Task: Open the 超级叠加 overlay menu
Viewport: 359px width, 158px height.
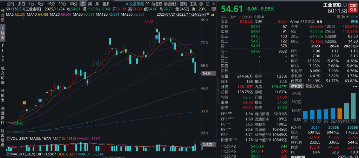Action: (x=171, y=4)
